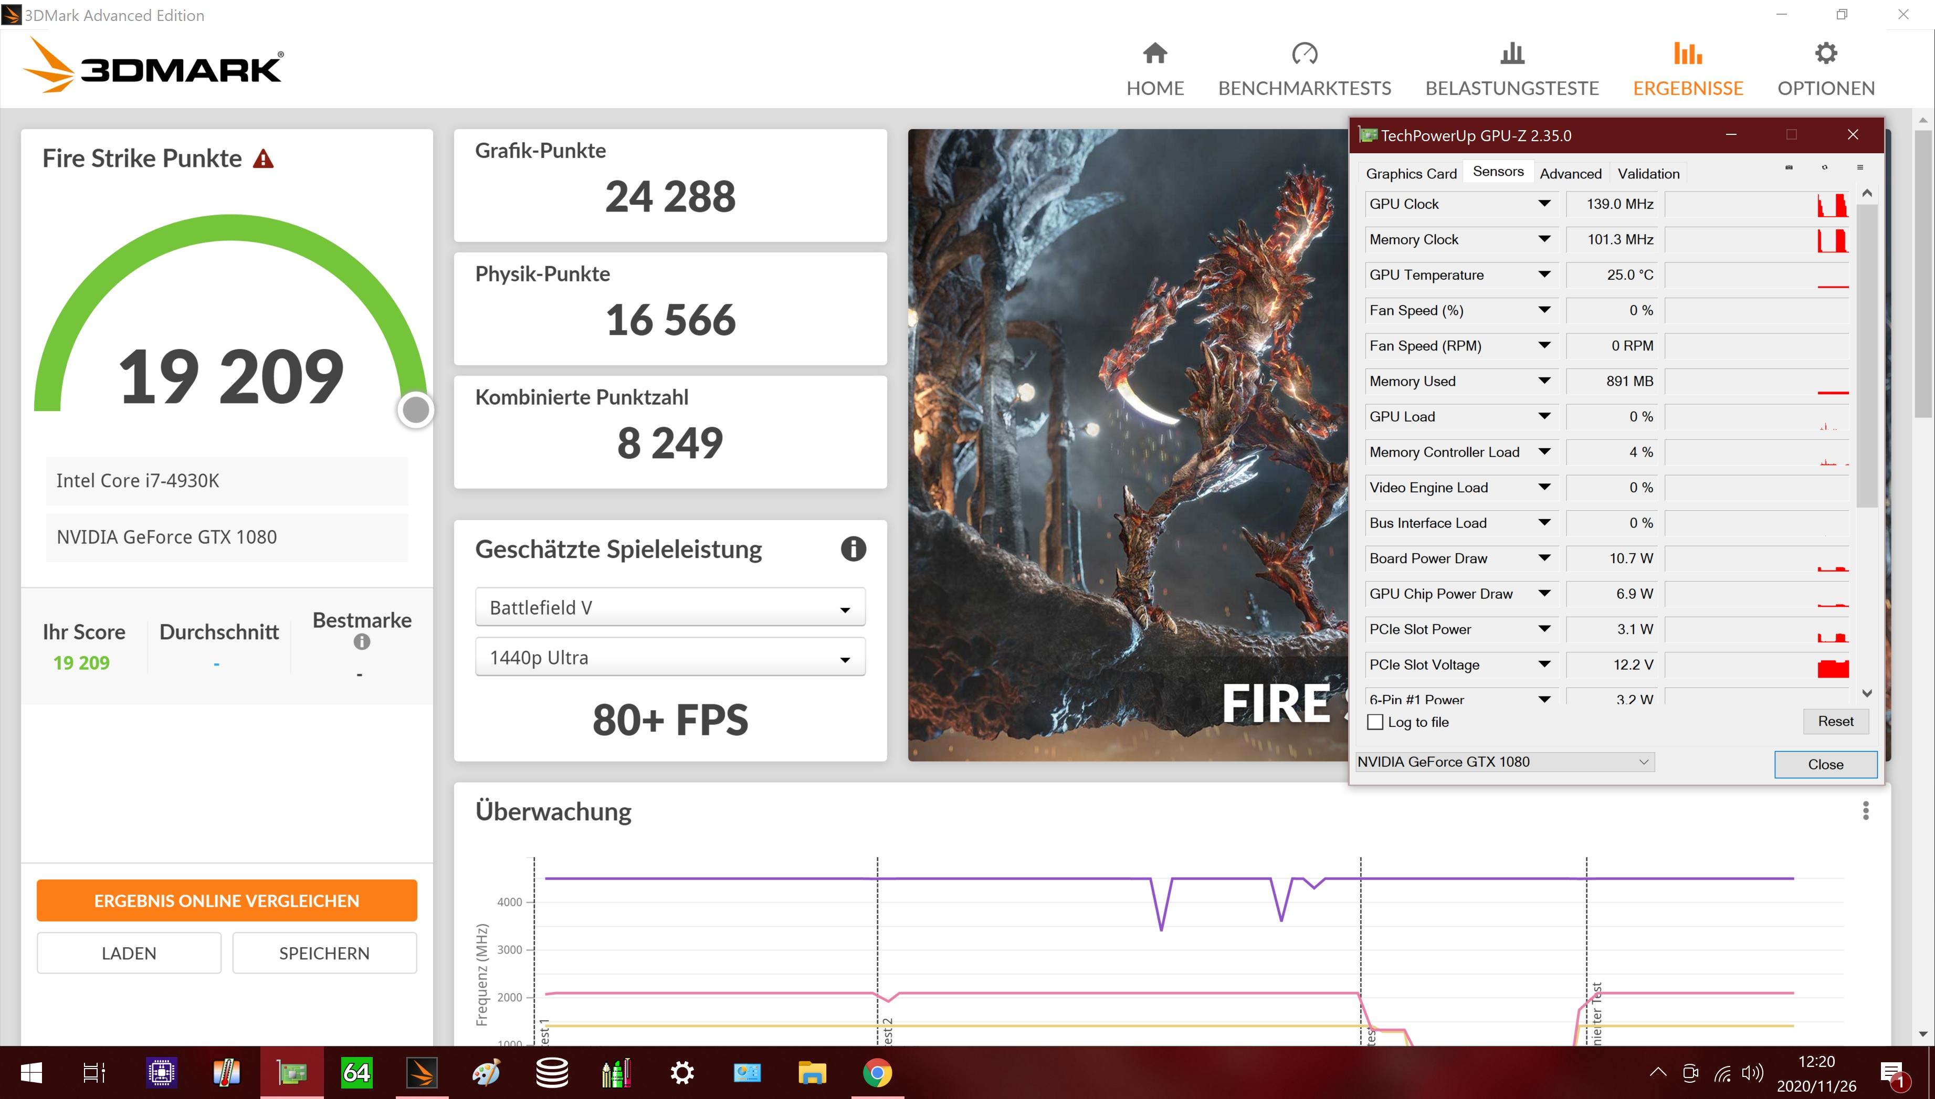Click the Fire Strike preview image

[1128, 446]
